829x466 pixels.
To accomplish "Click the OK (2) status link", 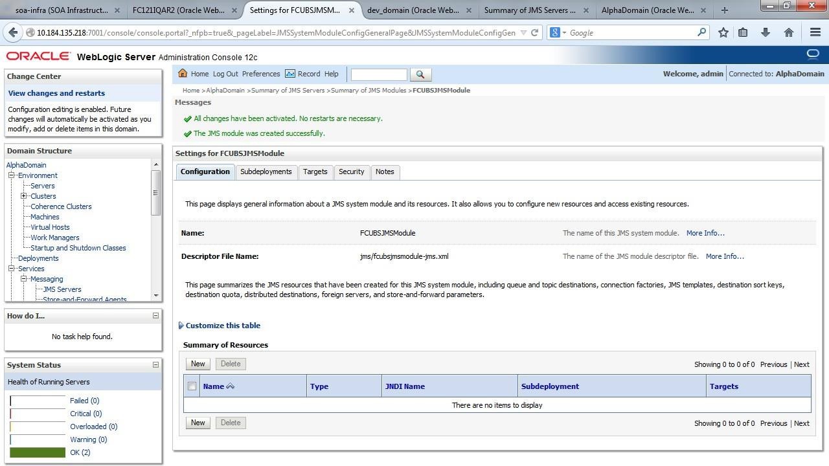I will click(x=80, y=452).
